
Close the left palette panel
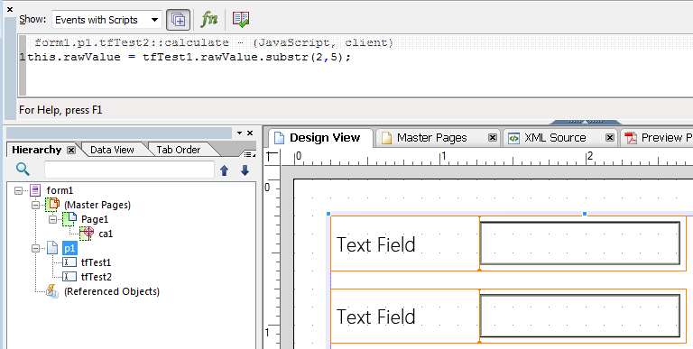(x=250, y=133)
